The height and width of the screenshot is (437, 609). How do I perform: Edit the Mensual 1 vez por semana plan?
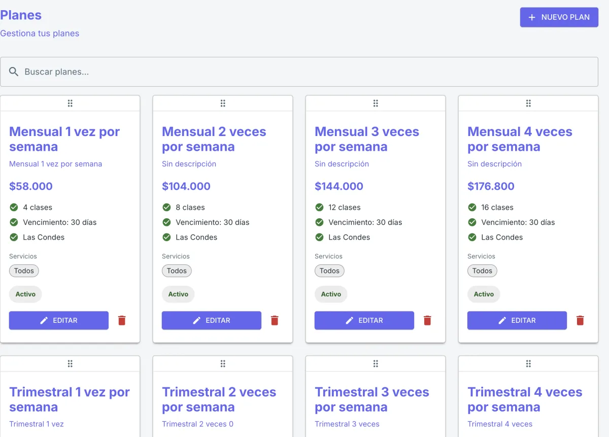click(x=59, y=320)
